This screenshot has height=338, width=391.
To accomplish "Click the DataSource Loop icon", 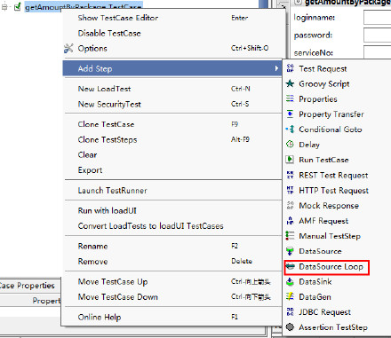I will point(290,266).
